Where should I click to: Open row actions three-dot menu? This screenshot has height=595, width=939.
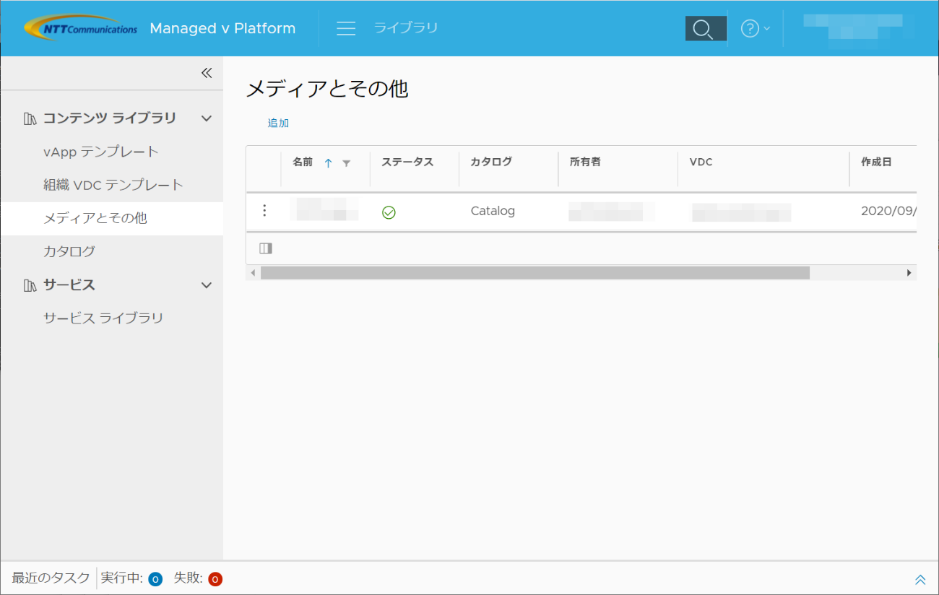point(264,211)
